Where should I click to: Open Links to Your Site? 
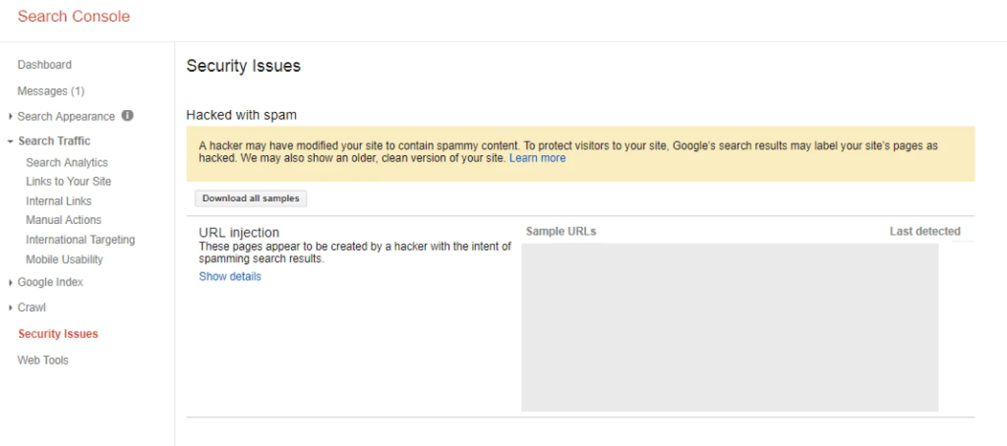pos(68,181)
